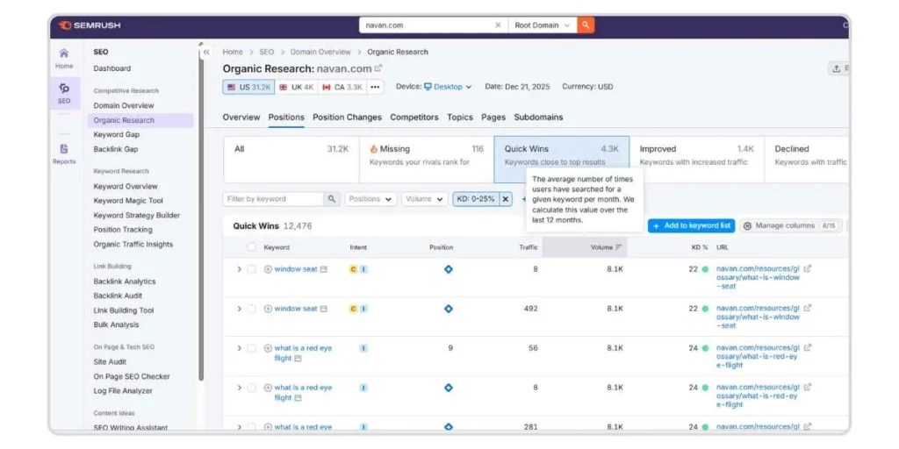Click I intent badge in traffic 56 row
The width and height of the screenshot is (899, 449).
tap(363, 348)
